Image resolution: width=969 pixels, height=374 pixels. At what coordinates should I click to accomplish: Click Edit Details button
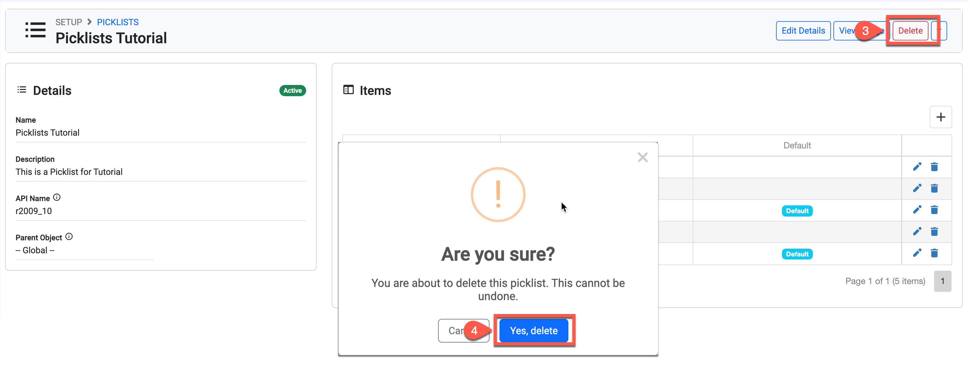click(803, 31)
